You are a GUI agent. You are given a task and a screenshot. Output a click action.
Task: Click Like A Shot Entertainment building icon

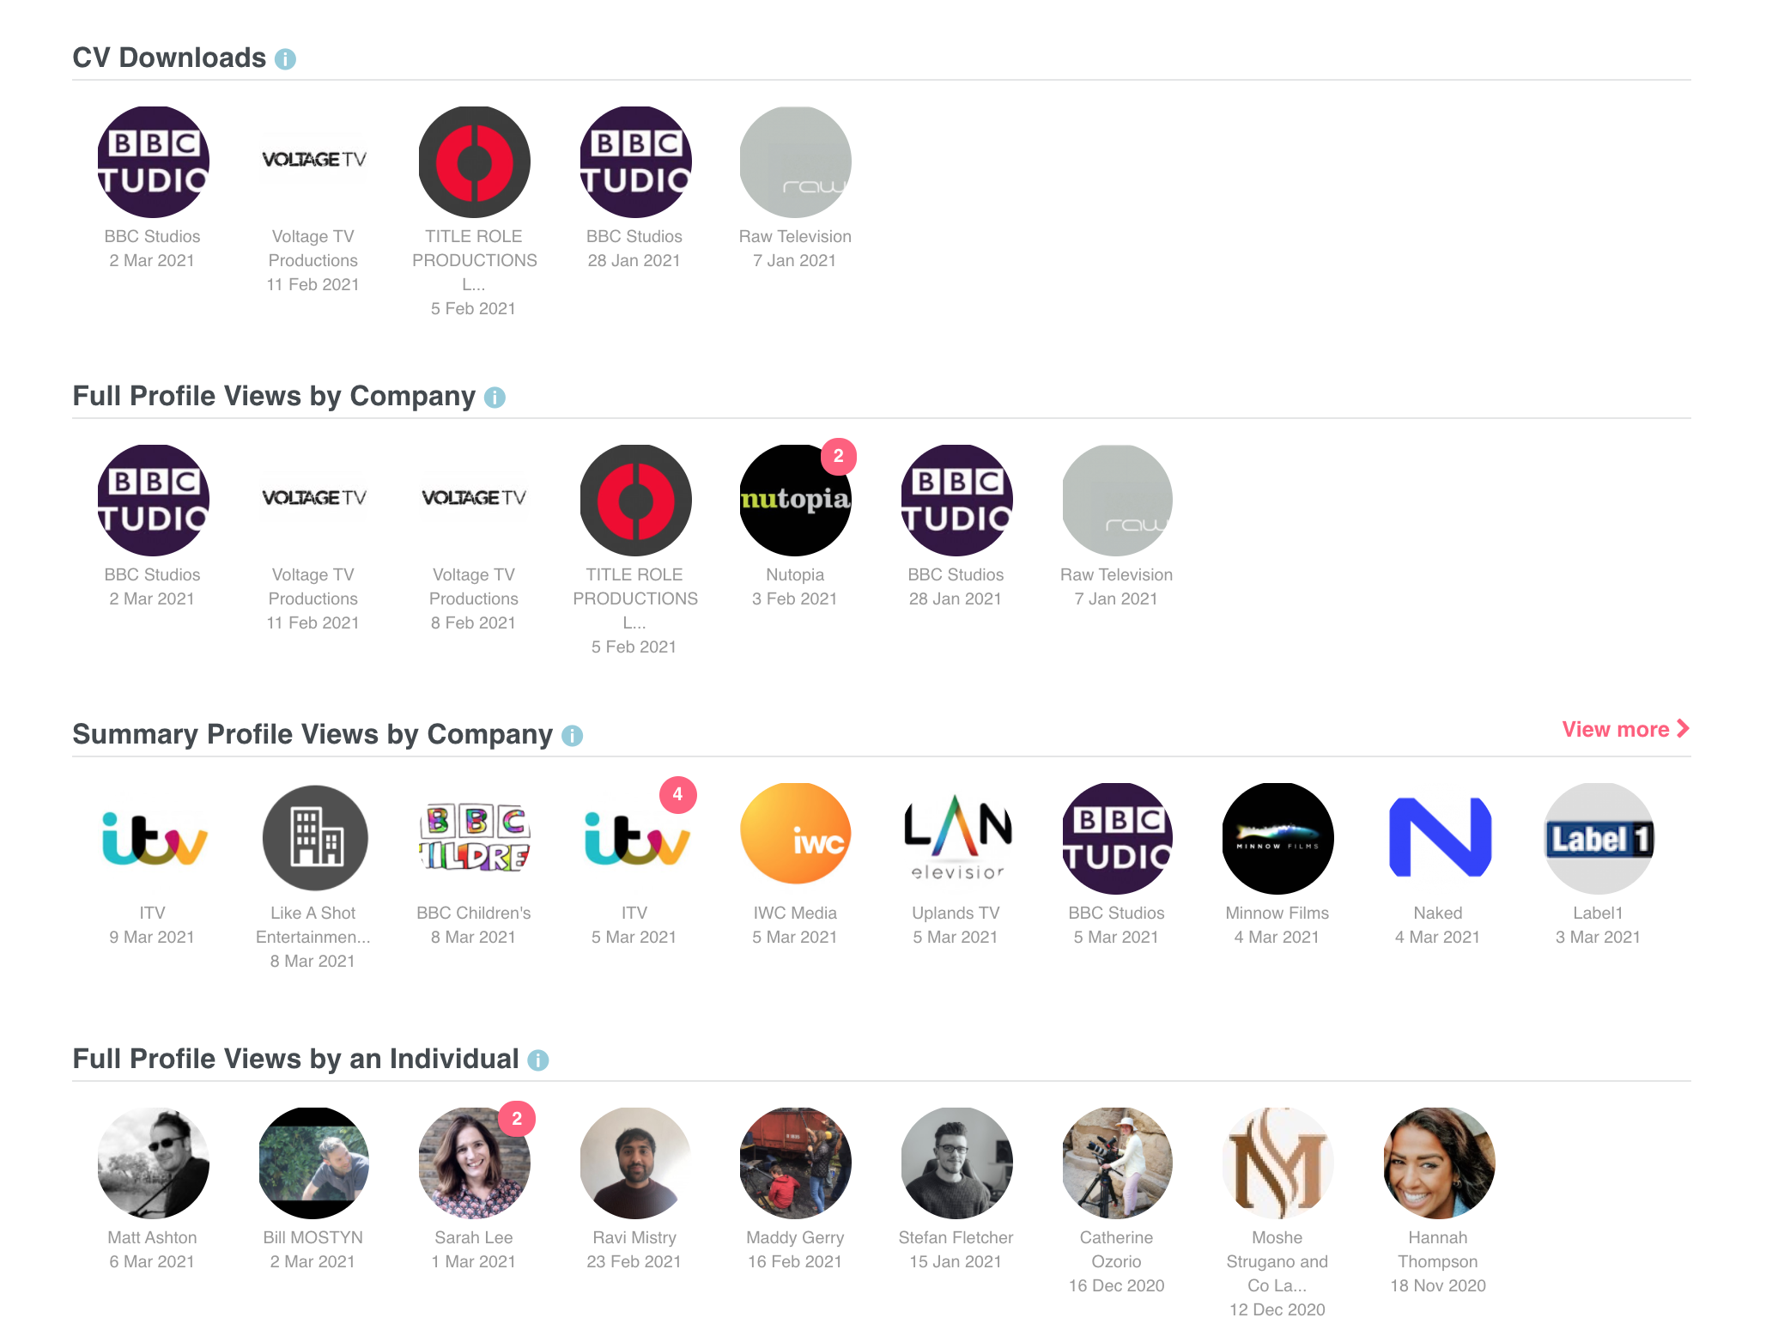coord(313,839)
